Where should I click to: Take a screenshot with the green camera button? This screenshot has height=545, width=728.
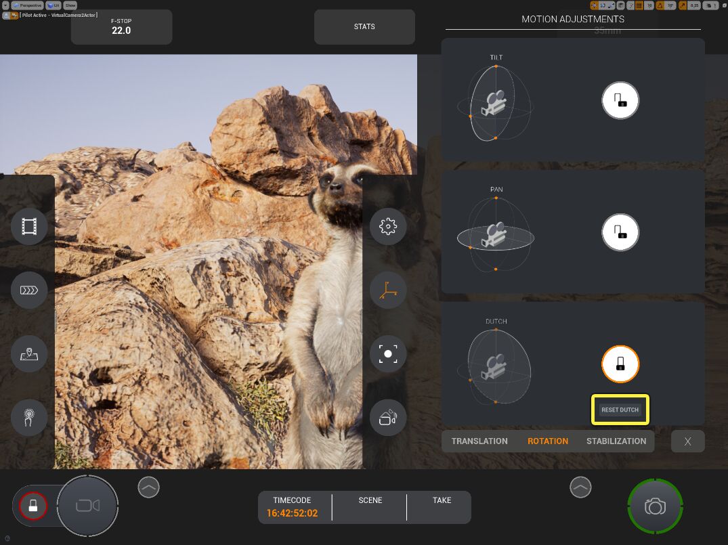click(655, 506)
